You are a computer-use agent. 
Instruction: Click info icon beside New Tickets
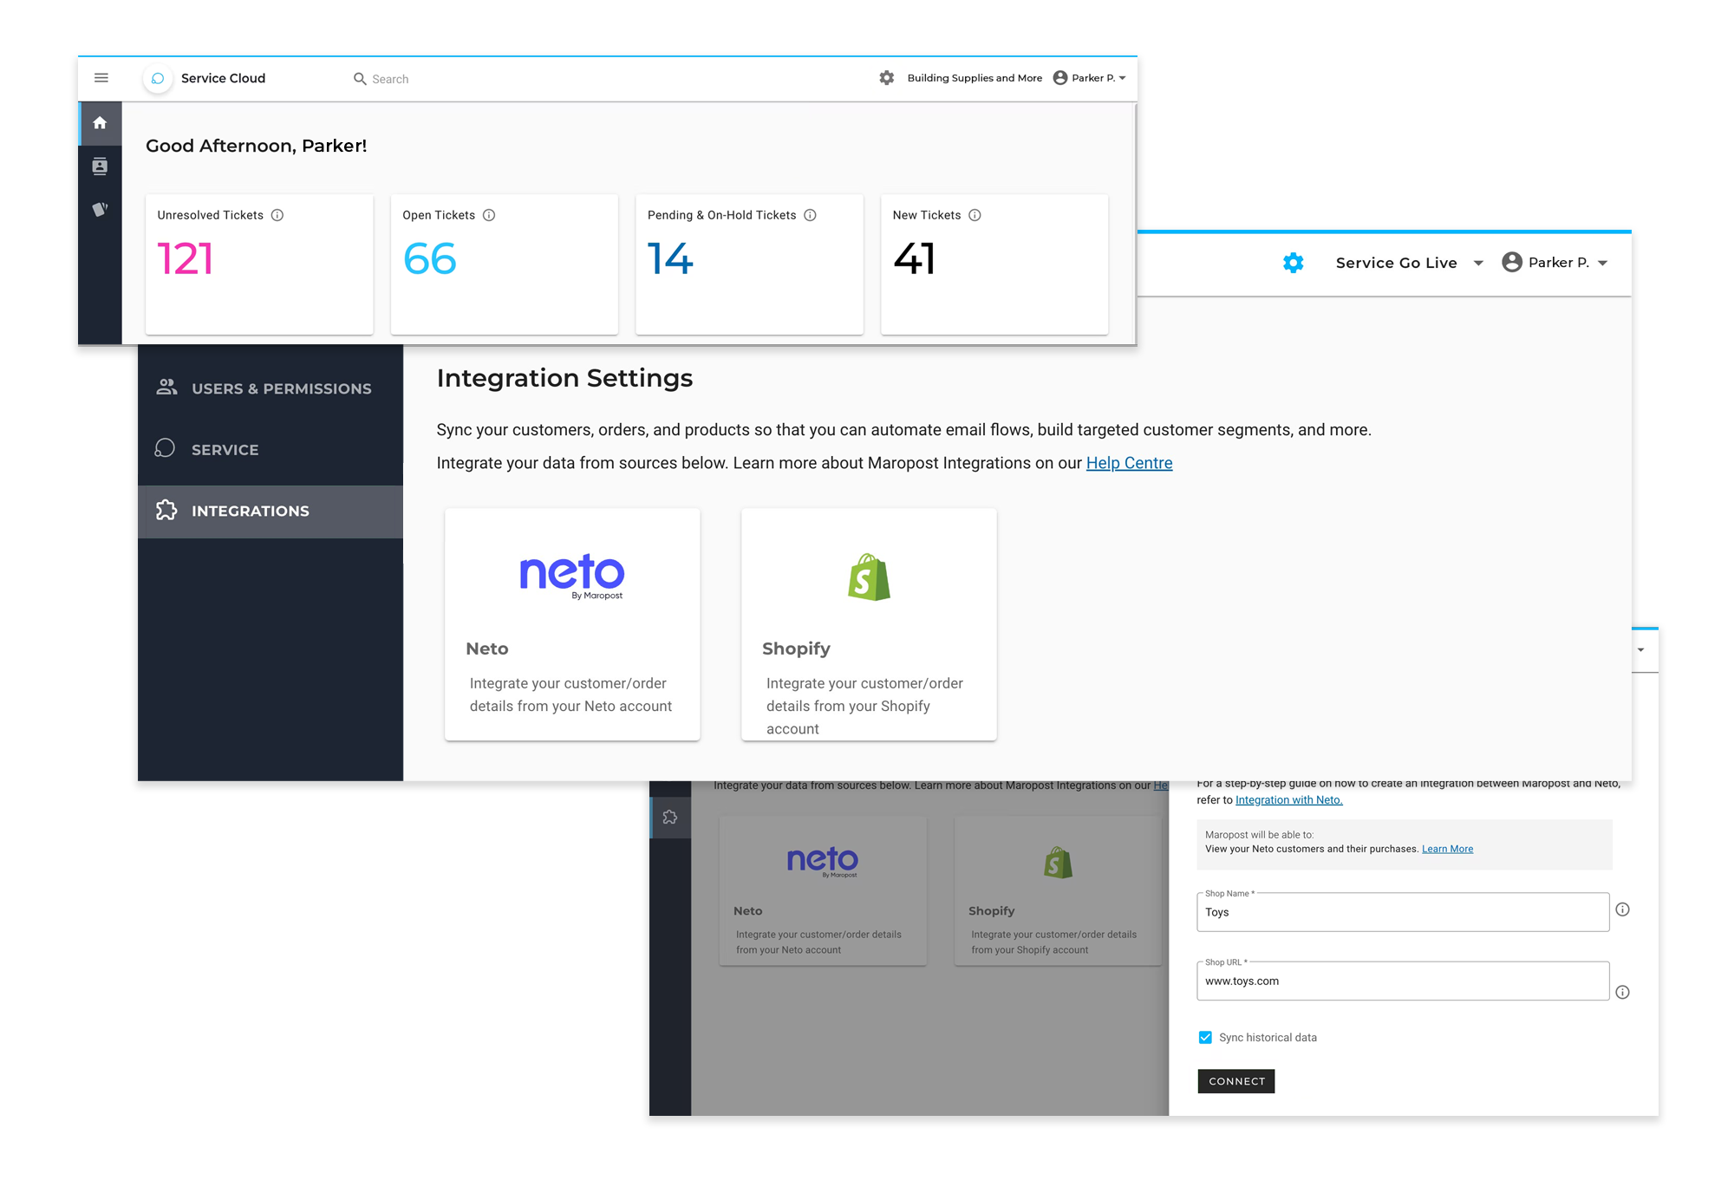click(975, 215)
